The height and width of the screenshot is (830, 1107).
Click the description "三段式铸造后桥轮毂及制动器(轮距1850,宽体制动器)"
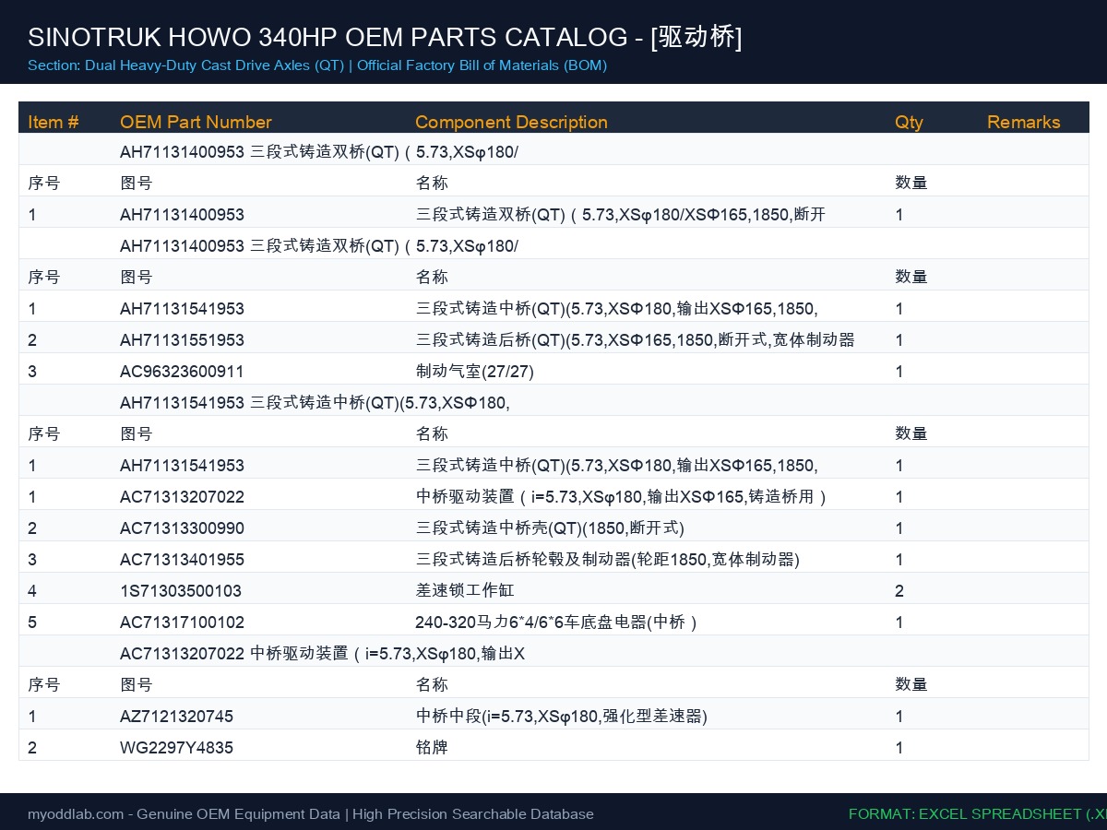(x=608, y=560)
